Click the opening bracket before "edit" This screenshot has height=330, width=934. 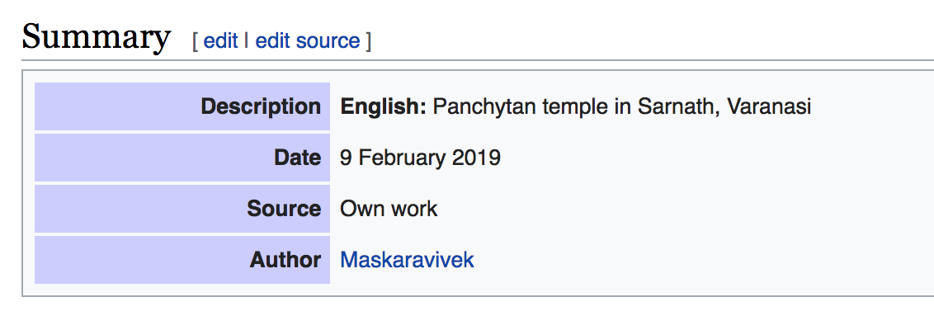point(195,41)
